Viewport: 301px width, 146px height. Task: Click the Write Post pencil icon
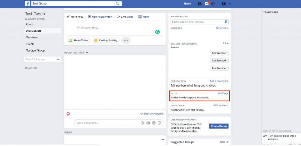(68, 17)
